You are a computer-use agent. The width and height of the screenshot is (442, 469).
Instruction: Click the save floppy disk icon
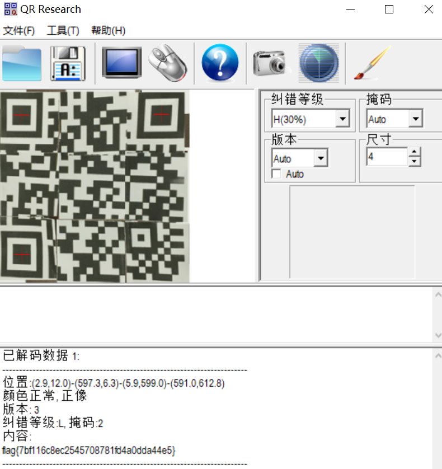68,63
